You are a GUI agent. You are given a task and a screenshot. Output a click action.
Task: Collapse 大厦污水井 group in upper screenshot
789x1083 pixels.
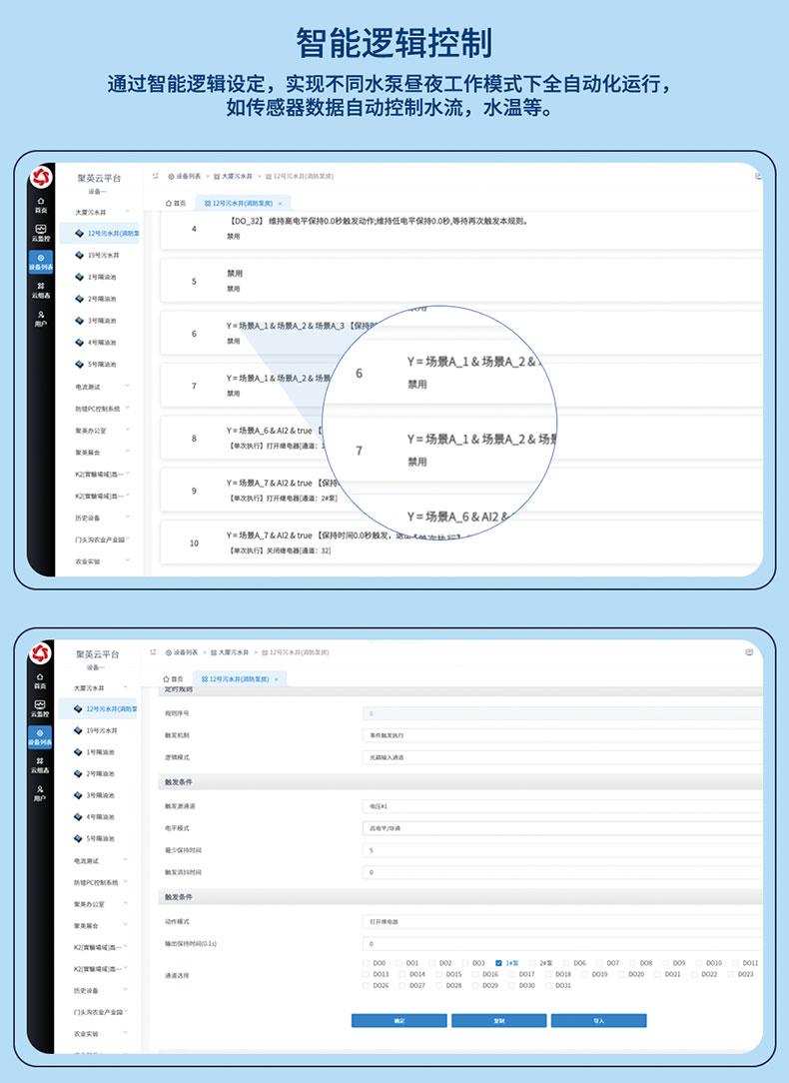(127, 212)
